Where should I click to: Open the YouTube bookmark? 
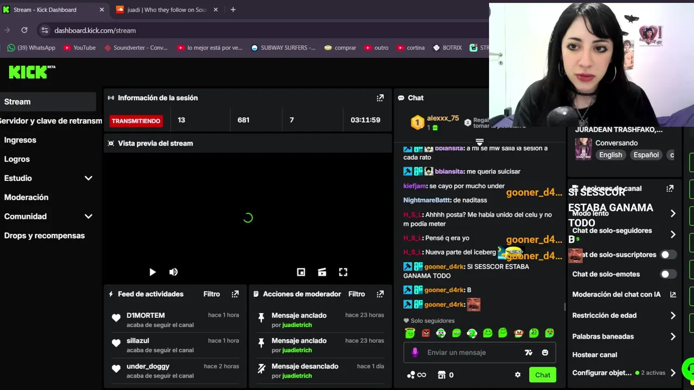(x=79, y=48)
